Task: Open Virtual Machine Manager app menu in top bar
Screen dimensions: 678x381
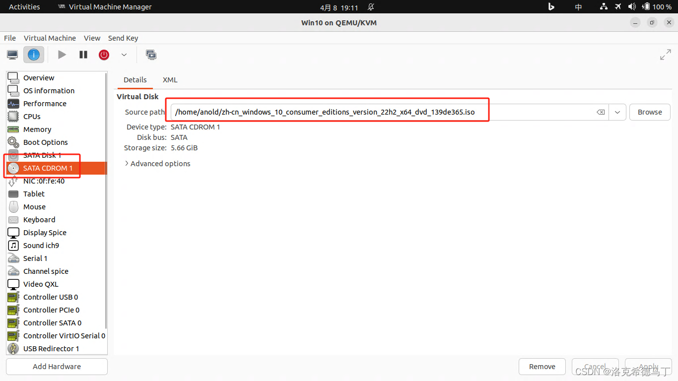Action: 105,7
